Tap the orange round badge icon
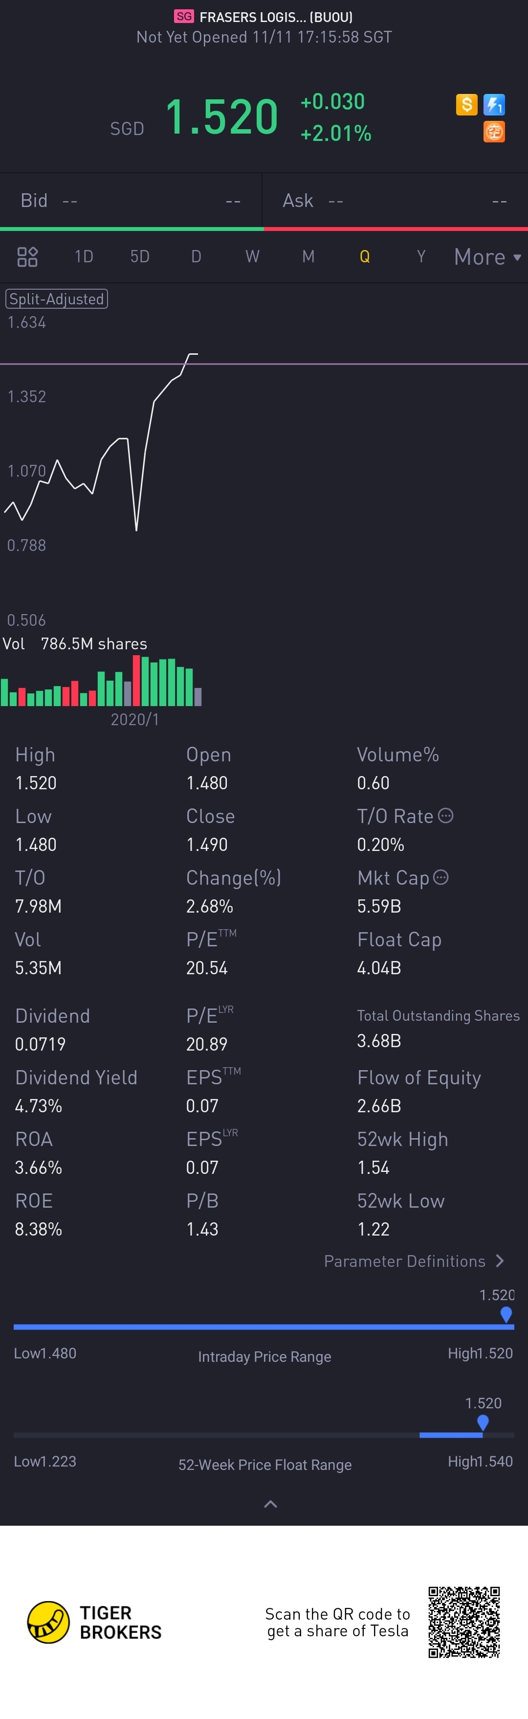Image resolution: width=528 pixels, height=1719 pixels. [494, 132]
